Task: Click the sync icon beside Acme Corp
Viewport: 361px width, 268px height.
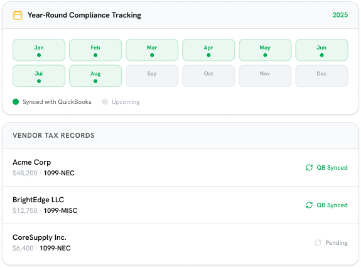Action: [x=309, y=168]
